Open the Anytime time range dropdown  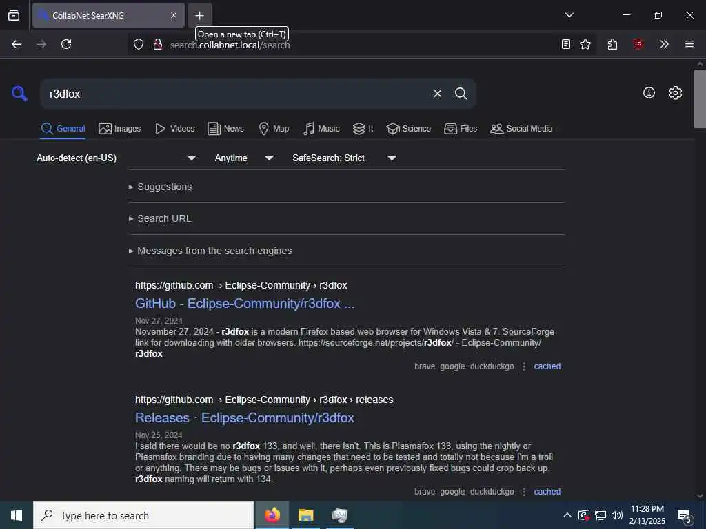(x=244, y=158)
